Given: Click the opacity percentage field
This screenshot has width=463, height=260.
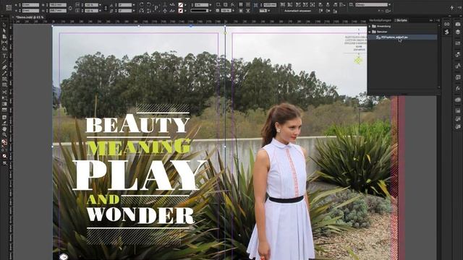Looking at the screenshot, I should pyautogui.click(x=226, y=11).
